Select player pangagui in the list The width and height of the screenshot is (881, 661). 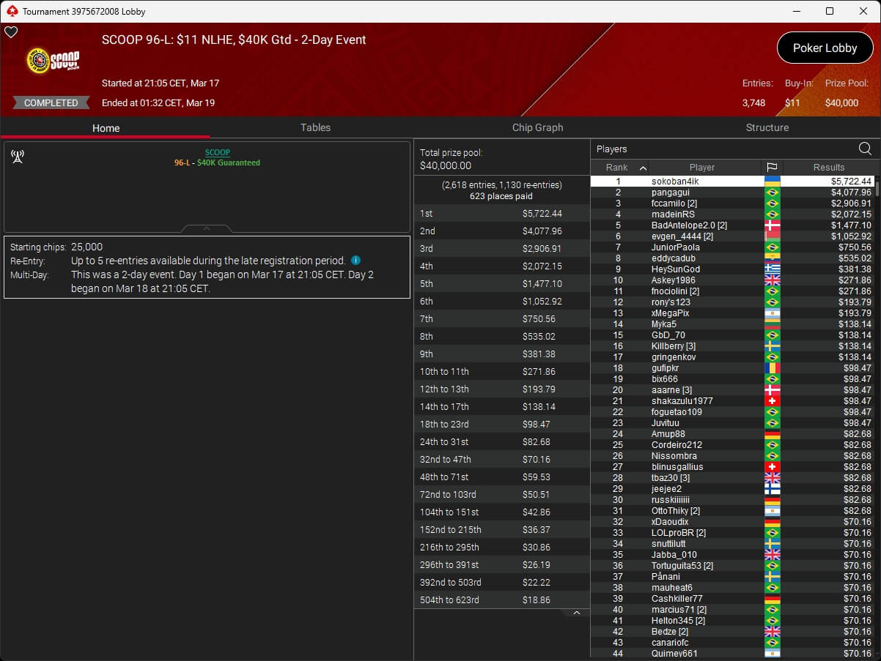(671, 193)
